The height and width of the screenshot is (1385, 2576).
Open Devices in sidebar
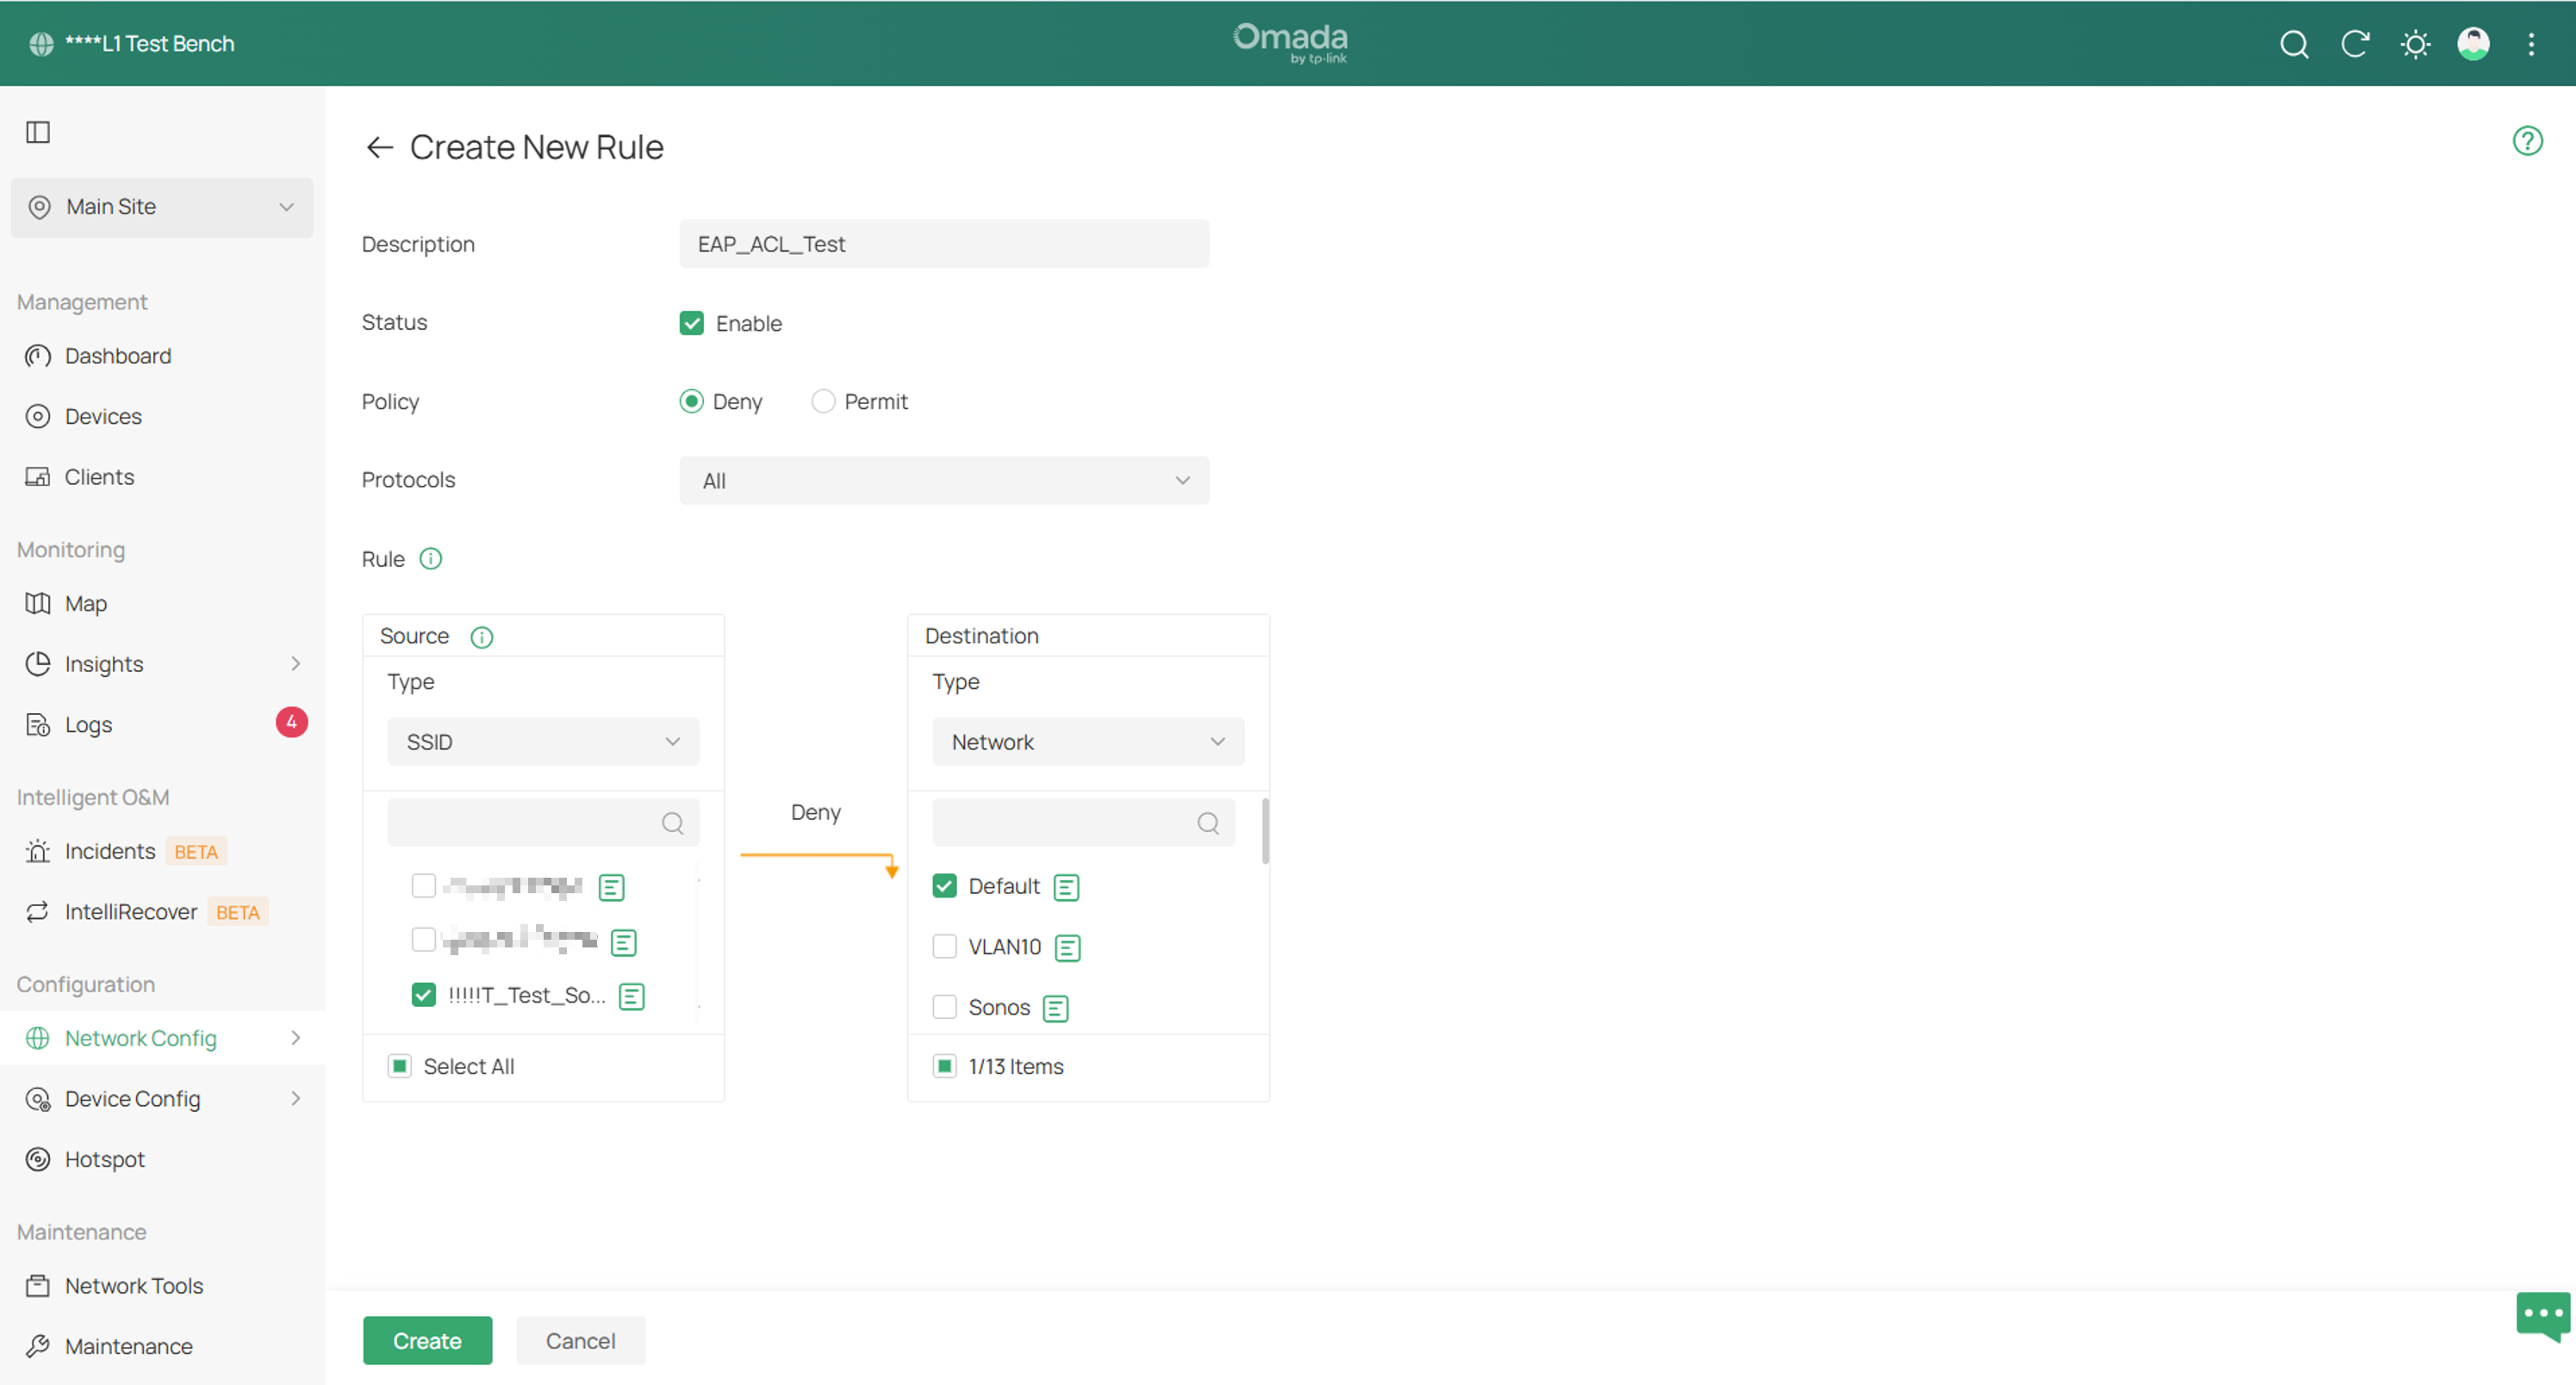[x=103, y=416]
